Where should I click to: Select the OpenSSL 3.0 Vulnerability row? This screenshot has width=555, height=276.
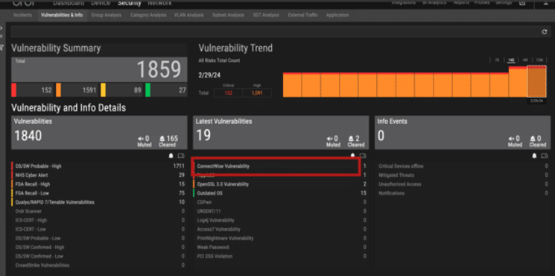280,184
